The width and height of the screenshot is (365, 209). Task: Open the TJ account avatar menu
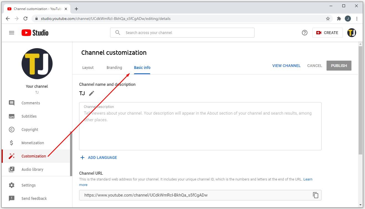tap(352, 33)
